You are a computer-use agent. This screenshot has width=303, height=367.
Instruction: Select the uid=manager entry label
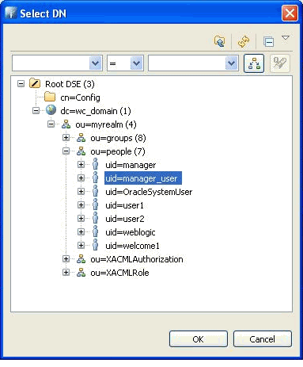click(131, 165)
